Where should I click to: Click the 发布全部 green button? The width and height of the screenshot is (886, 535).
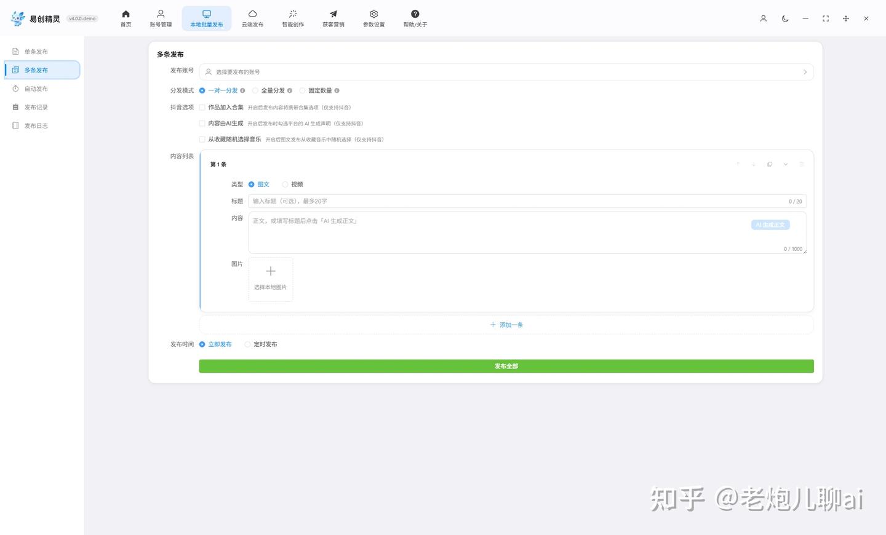[506, 366]
